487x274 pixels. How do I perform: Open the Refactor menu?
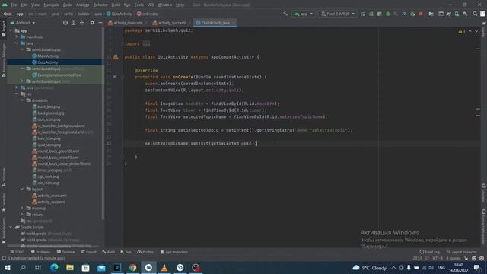(100, 5)
